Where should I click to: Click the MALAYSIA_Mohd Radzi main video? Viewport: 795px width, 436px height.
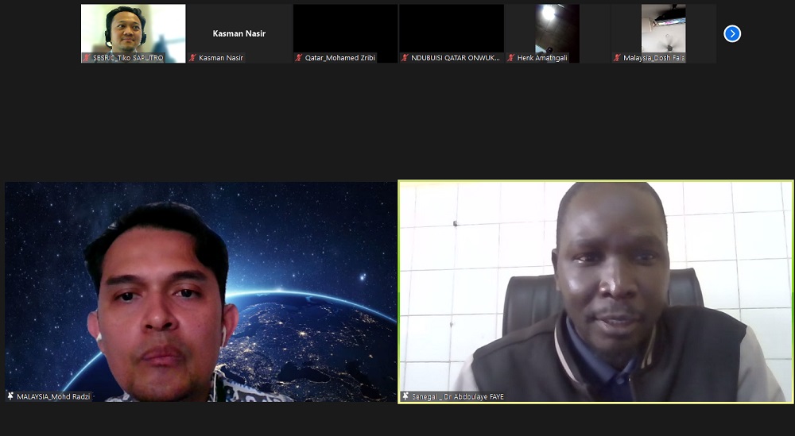(x=200, y=291)
